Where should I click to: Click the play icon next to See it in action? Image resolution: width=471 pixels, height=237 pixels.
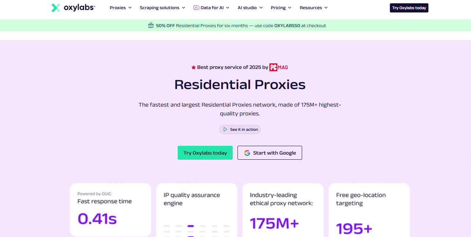pos(225,129)
